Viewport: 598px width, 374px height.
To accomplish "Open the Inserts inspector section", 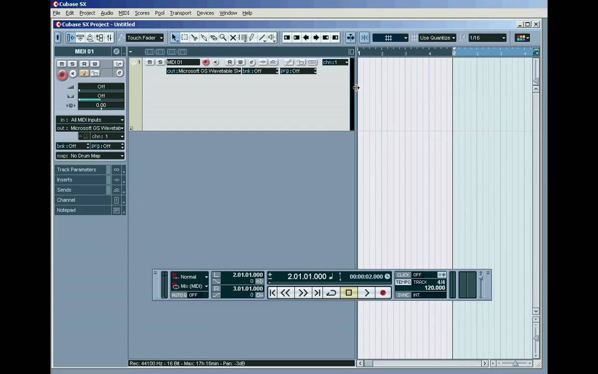I will coord(83,180).
